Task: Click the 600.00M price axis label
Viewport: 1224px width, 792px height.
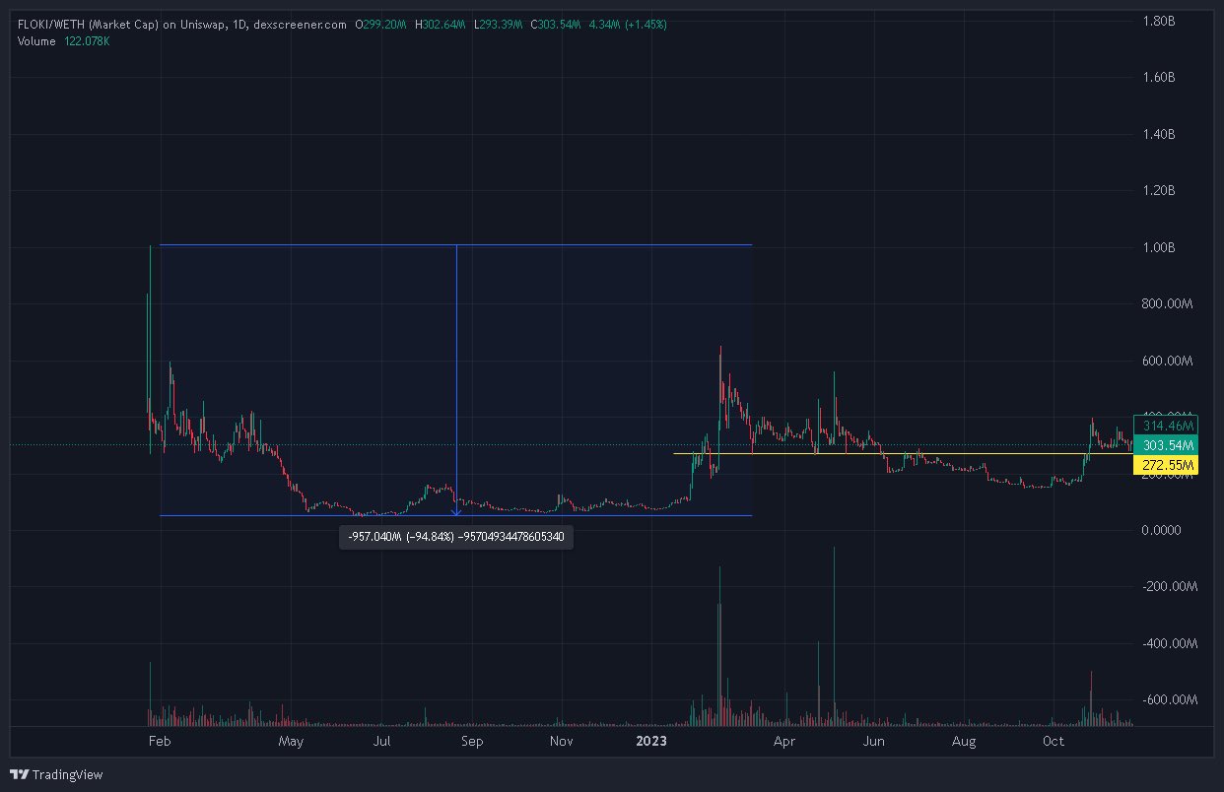Action: coord(1167,362)
